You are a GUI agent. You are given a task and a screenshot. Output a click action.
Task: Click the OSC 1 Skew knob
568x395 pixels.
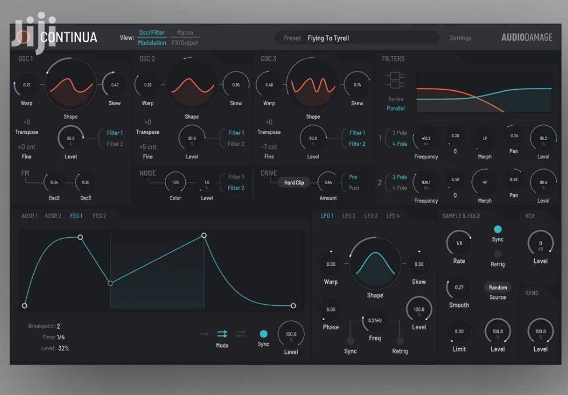(115, 85)
